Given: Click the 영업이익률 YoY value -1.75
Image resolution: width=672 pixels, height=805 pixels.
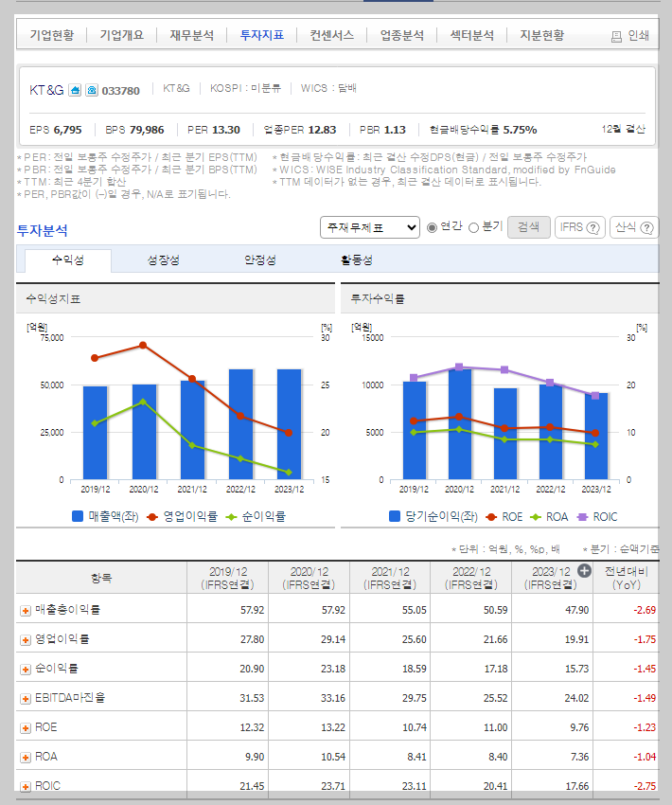Looking at the screenshot, I should (x=645, y=639).
